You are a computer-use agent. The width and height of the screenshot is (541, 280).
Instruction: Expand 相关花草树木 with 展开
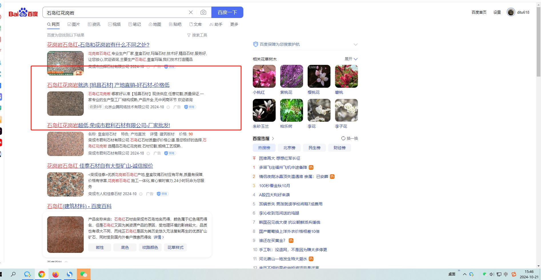coord(351,59)
